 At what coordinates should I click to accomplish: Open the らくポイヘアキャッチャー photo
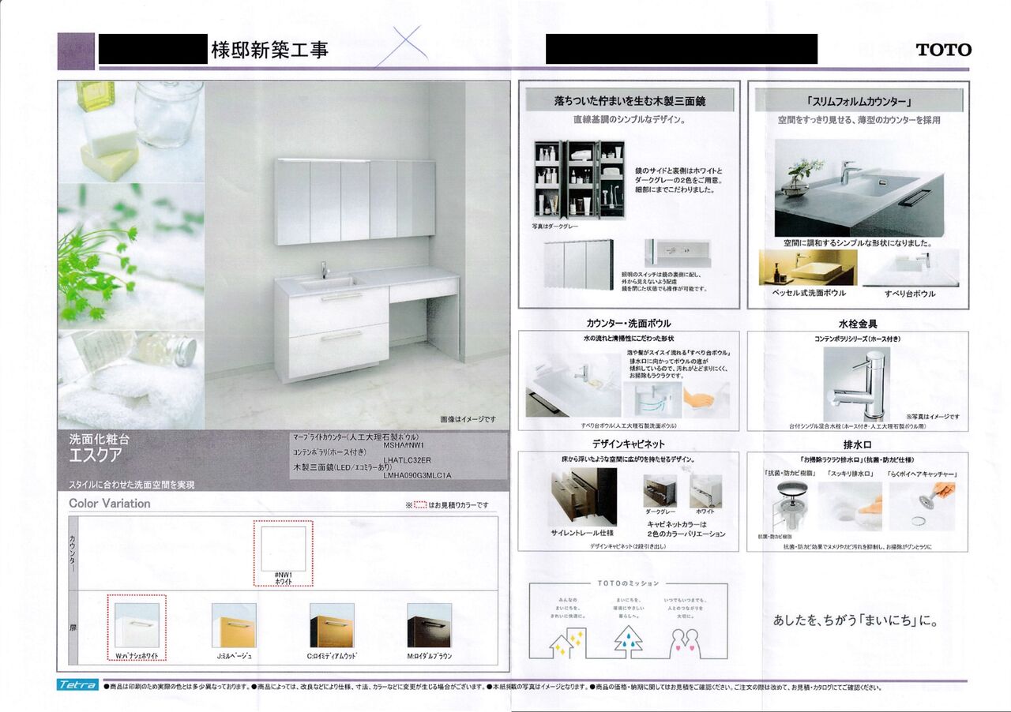tap(922, 505)
